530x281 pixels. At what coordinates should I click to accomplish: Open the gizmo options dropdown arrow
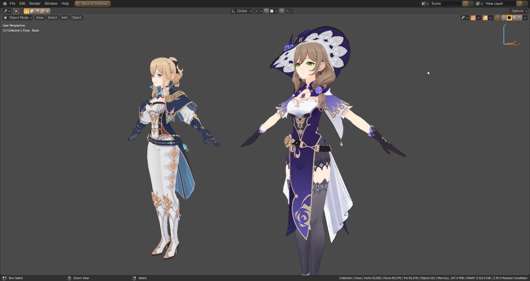pos(478,18)
